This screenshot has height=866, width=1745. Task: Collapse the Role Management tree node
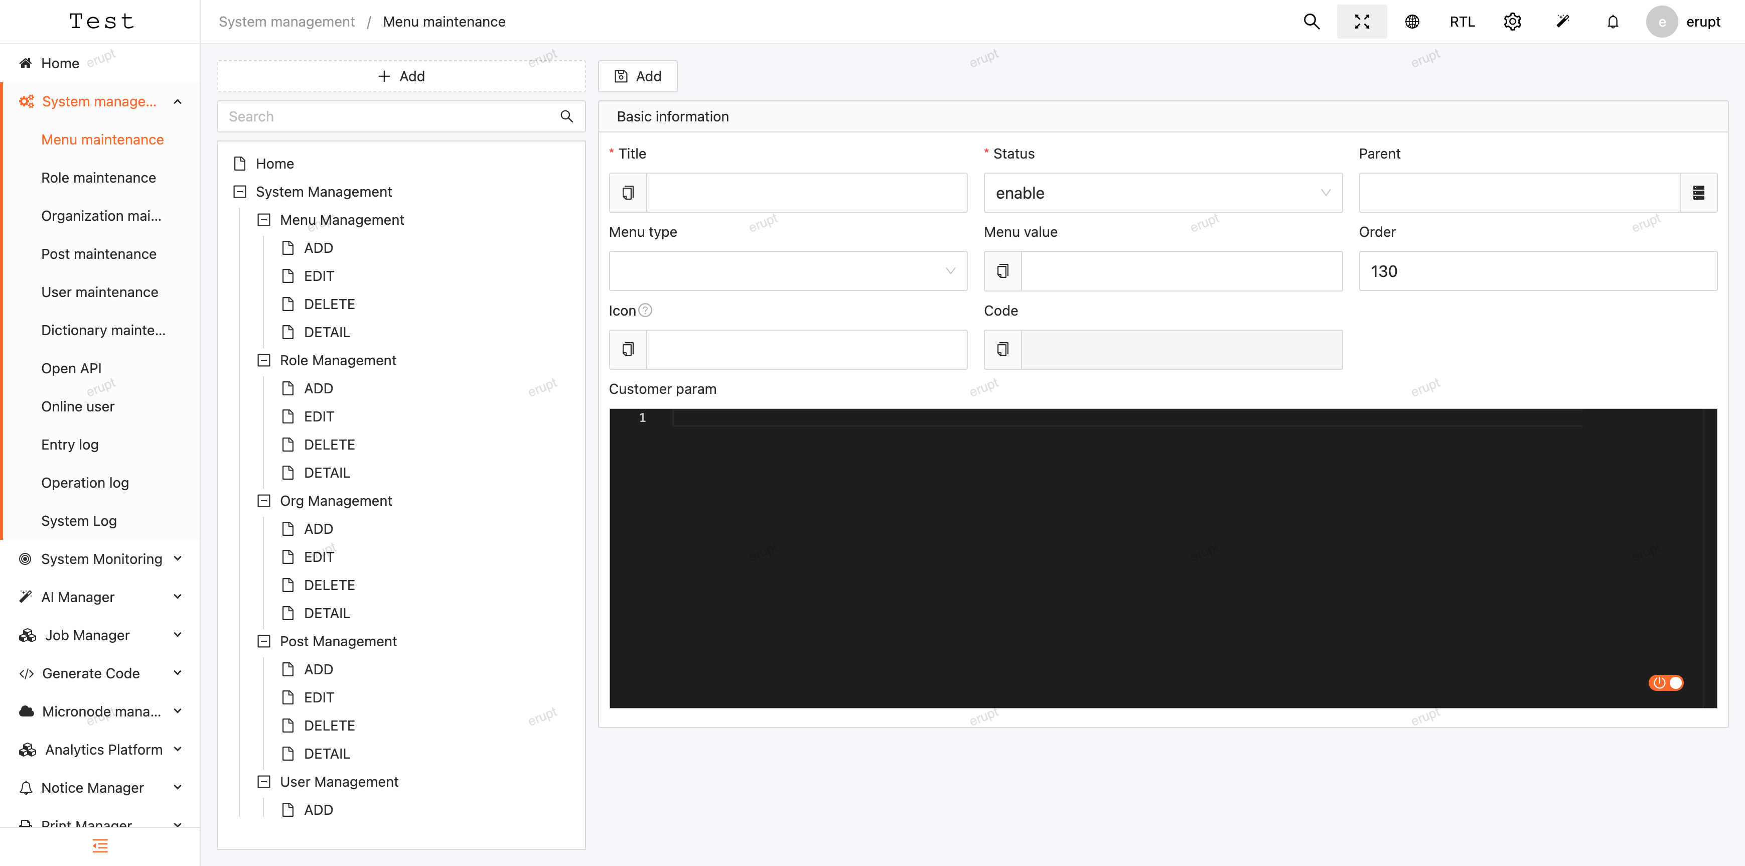click(264, 360)
